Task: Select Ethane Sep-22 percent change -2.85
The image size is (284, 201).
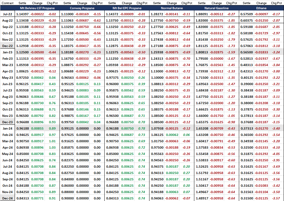Action: click(x=276, y=27)
